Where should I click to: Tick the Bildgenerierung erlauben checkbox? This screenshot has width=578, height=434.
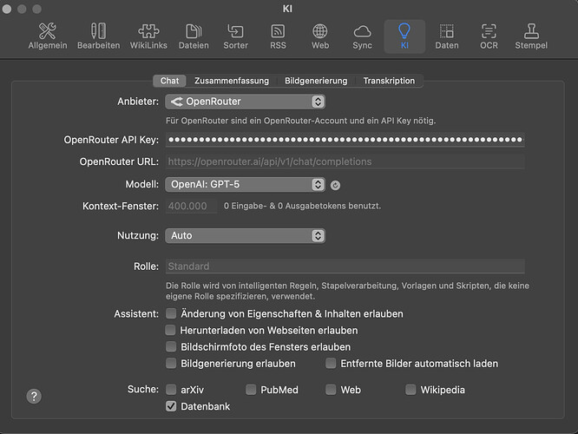pyautogui.click(x=172, y=364)
